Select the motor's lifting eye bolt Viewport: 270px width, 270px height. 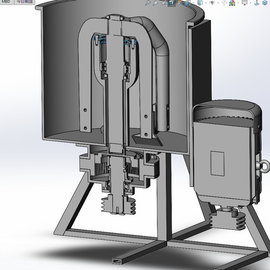tap(264, 166)
